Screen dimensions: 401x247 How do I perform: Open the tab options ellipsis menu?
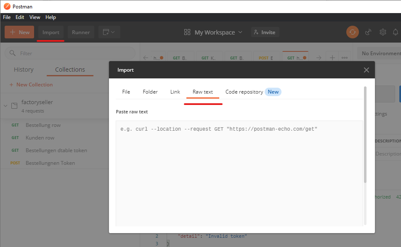pyautogui.click(x=345, y=58)
